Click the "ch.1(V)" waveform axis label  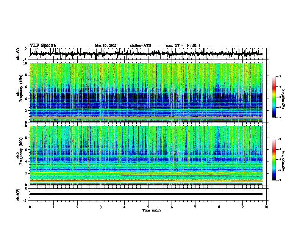coord(18,54)
